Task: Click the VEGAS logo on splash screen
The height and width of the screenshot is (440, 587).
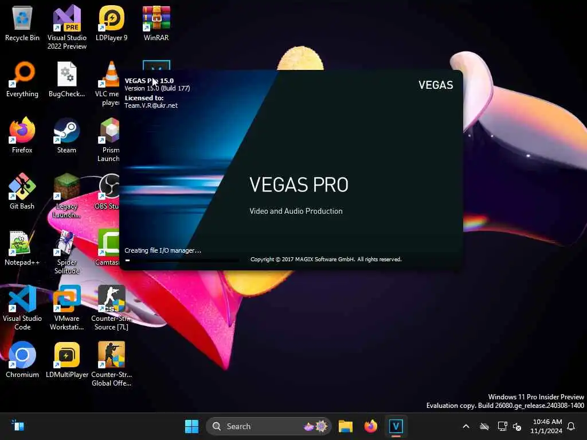Action: 436,85
